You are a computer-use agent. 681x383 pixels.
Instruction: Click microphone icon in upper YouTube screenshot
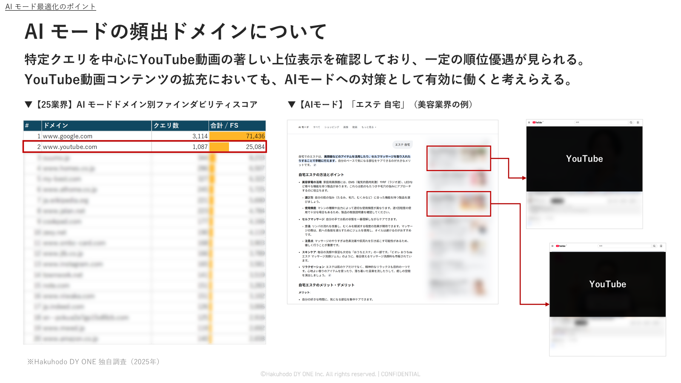click(x=638, y=123)
